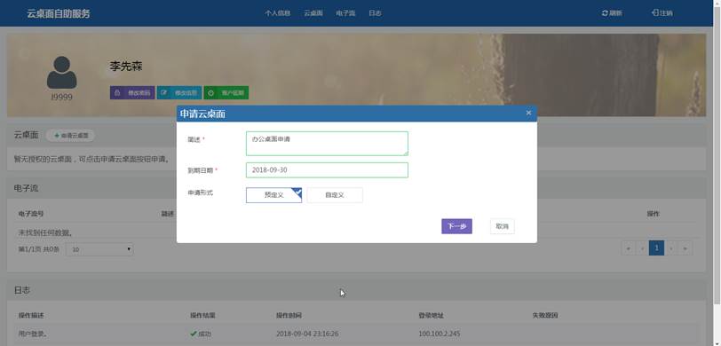Screen dimensions: 721x346
Task: Click the 失败原因 column header
Action: (545, 316)
